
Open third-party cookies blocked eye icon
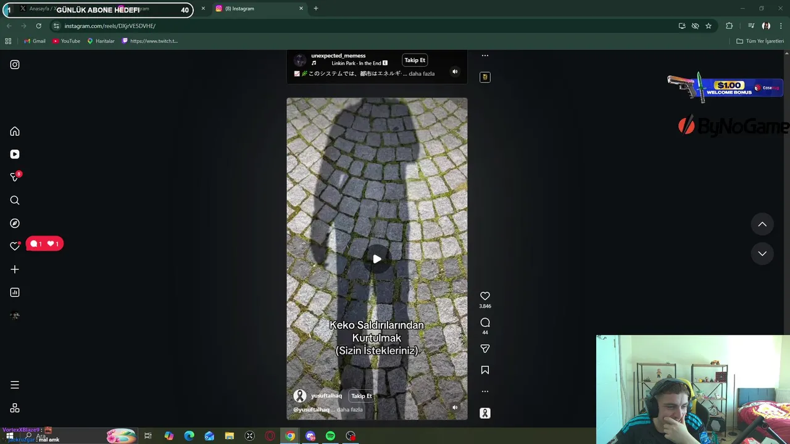pyautogui.click(x=695, y=26)
